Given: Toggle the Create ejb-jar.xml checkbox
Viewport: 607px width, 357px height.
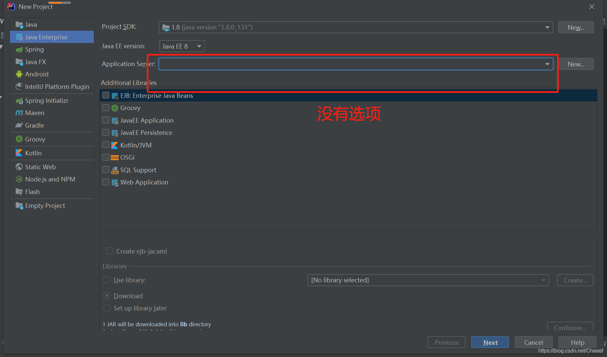Looking at the screenshot, I should [110, 251].
